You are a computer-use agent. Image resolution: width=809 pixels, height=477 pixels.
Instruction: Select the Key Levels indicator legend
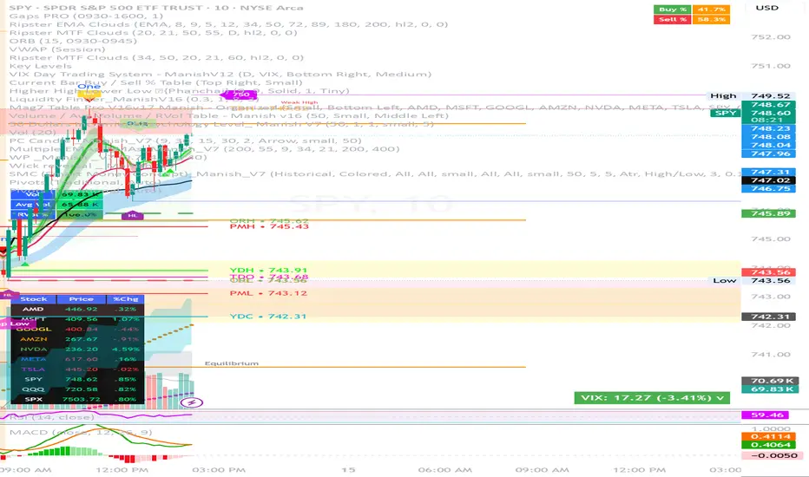pyautogui.click(x=40, y=66)
